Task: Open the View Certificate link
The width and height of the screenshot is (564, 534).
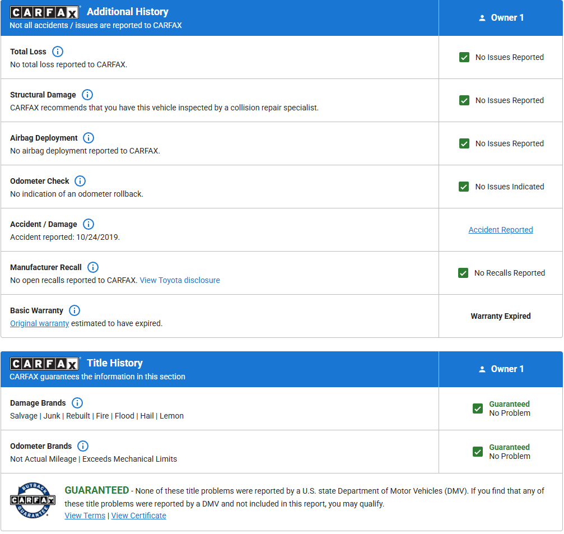Action: 139,516
